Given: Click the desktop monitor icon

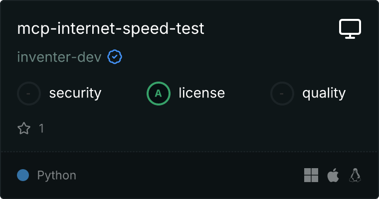Looking at the screenshot, I should tap(350, 29).
